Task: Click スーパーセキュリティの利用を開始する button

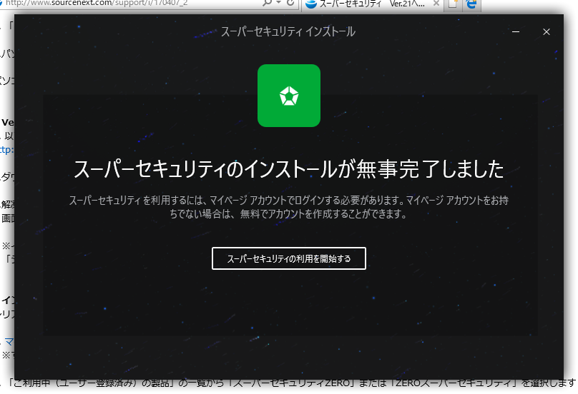Action: tap(288, 258)
